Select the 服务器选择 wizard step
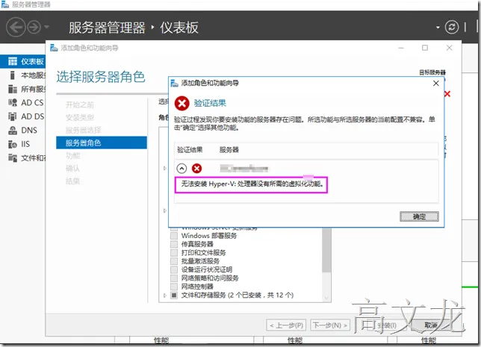 tap(83, 130)
